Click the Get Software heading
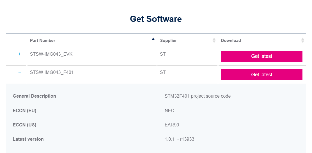 pyautogui.click(x=156, y=19)
